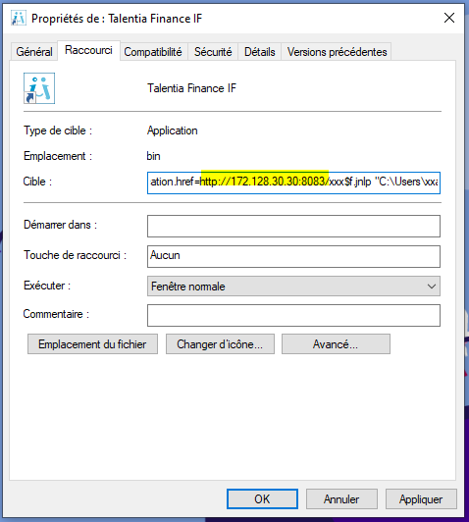This screenshot has width=469, height=522.
Task: Click the Talentia Finance shortcut icon
Action: tap(39, 88)
